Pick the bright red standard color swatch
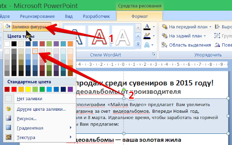232x145 pixels. click(x=14, y=89)
